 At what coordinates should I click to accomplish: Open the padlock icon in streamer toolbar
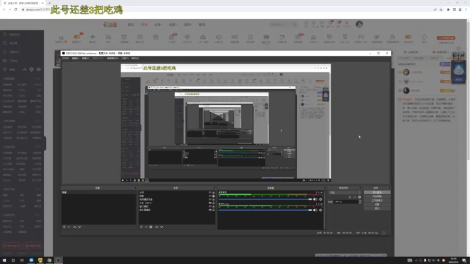pyautogui.click(x=392, y=37)
